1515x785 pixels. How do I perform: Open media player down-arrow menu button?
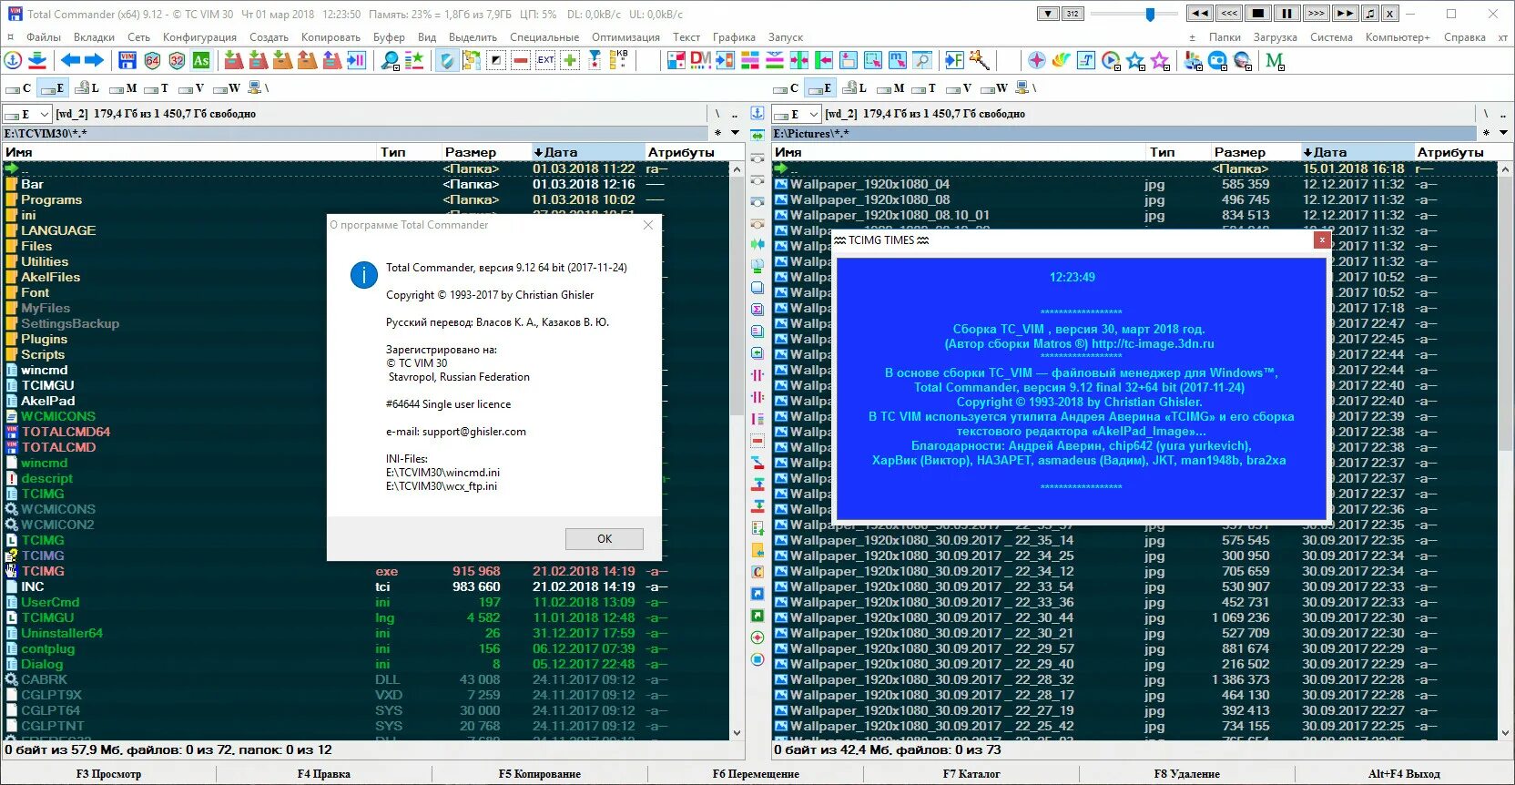pos(1048,14)
